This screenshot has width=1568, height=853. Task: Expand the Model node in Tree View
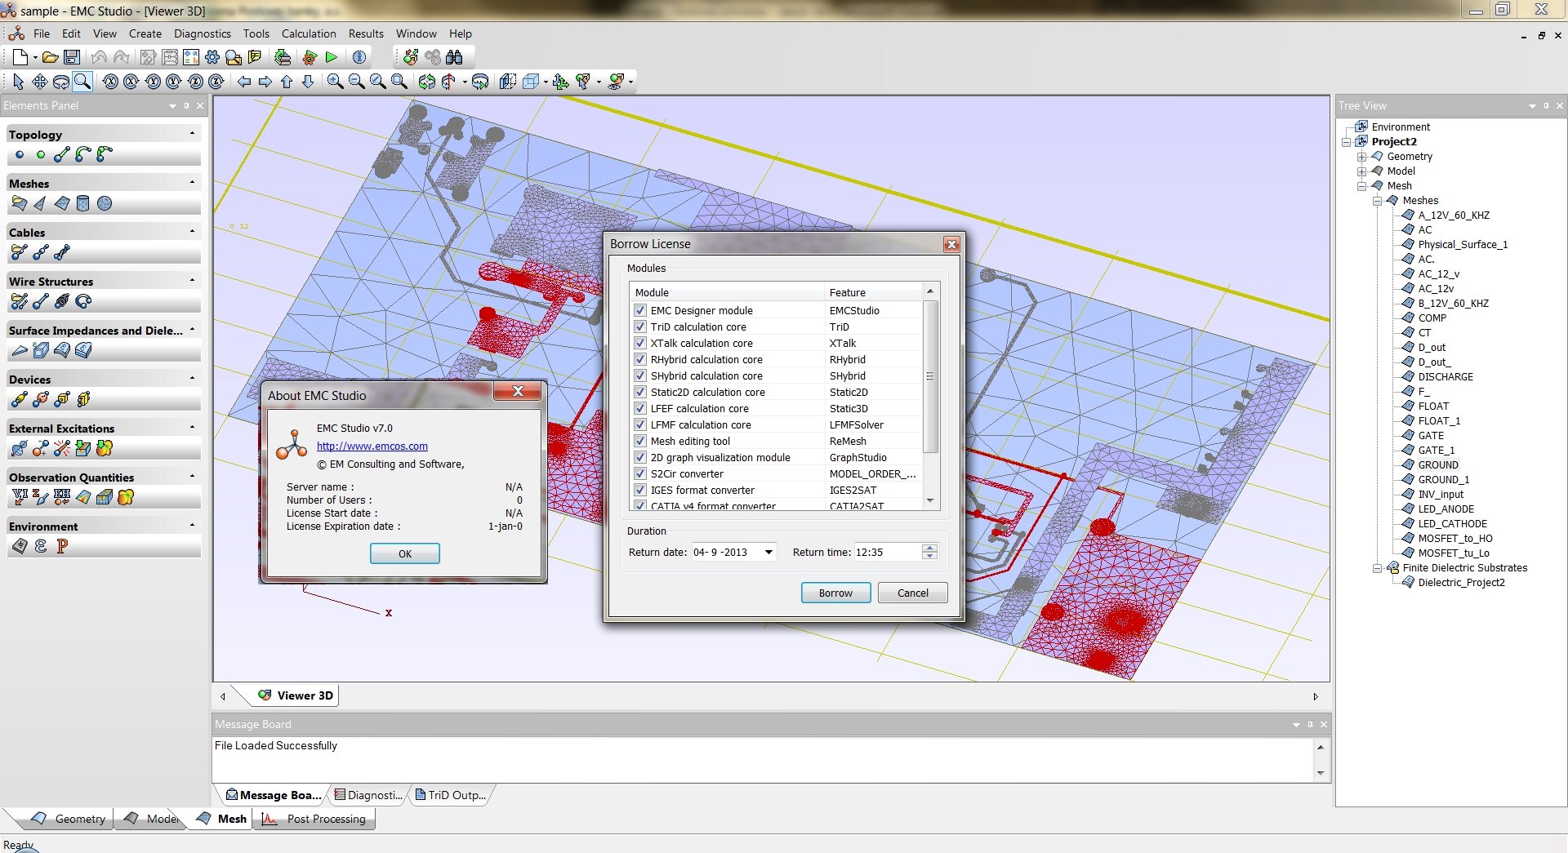pos(1361,171)
